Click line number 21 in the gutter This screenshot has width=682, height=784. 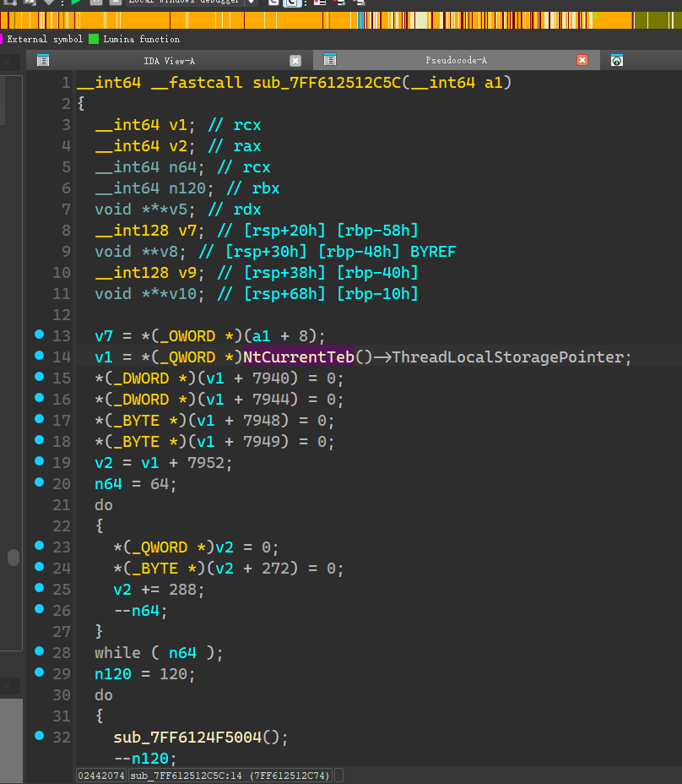tap(62, 505)
